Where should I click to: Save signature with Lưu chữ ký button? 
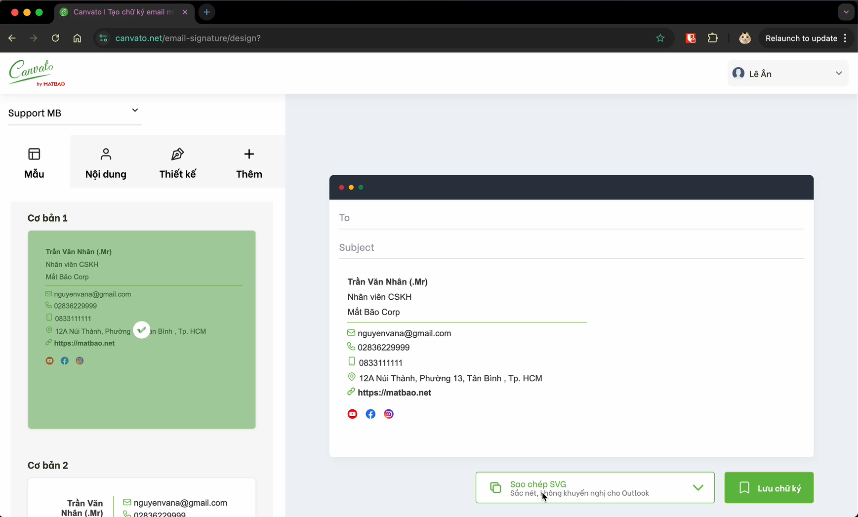[769, 488]
